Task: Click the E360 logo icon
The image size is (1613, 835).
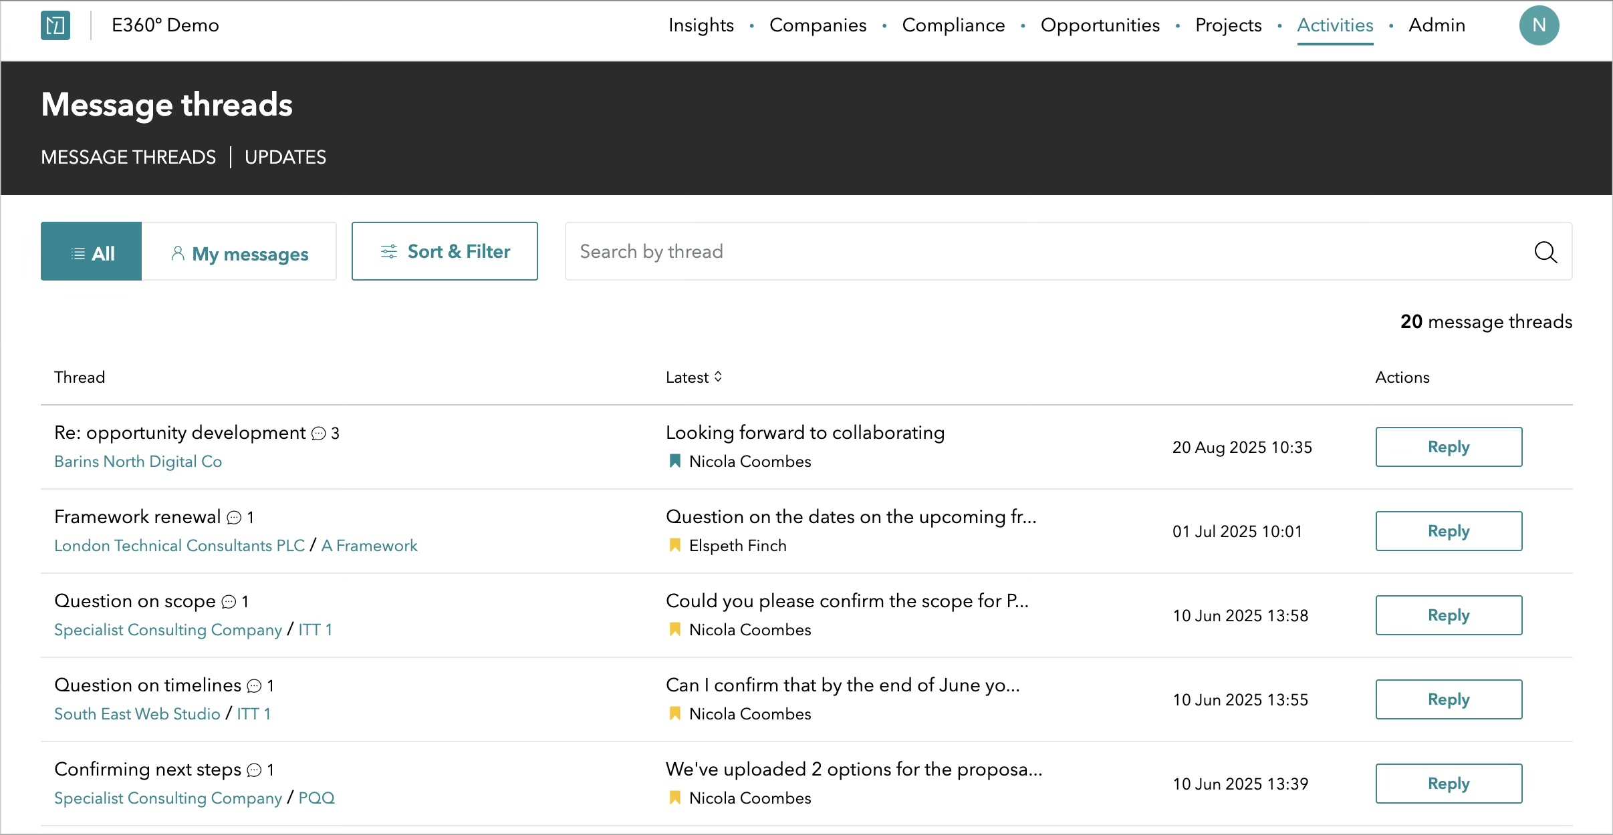Action: [x=55, y=25]
